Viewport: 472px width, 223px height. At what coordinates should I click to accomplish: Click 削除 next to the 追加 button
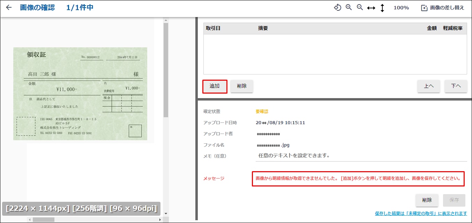242,86
